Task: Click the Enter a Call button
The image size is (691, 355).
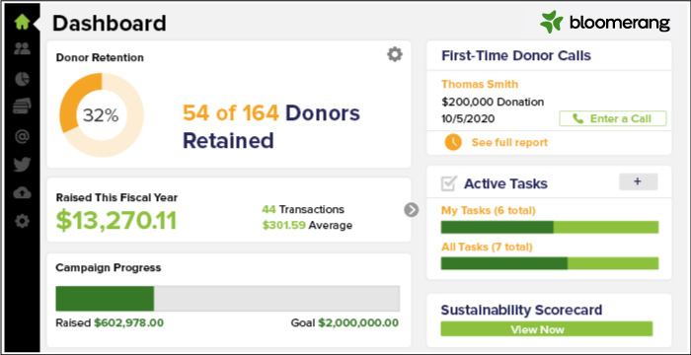Action: point(613,118)
